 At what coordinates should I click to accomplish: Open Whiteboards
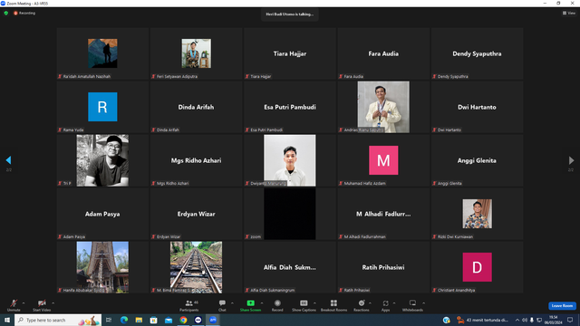point(412,305)
